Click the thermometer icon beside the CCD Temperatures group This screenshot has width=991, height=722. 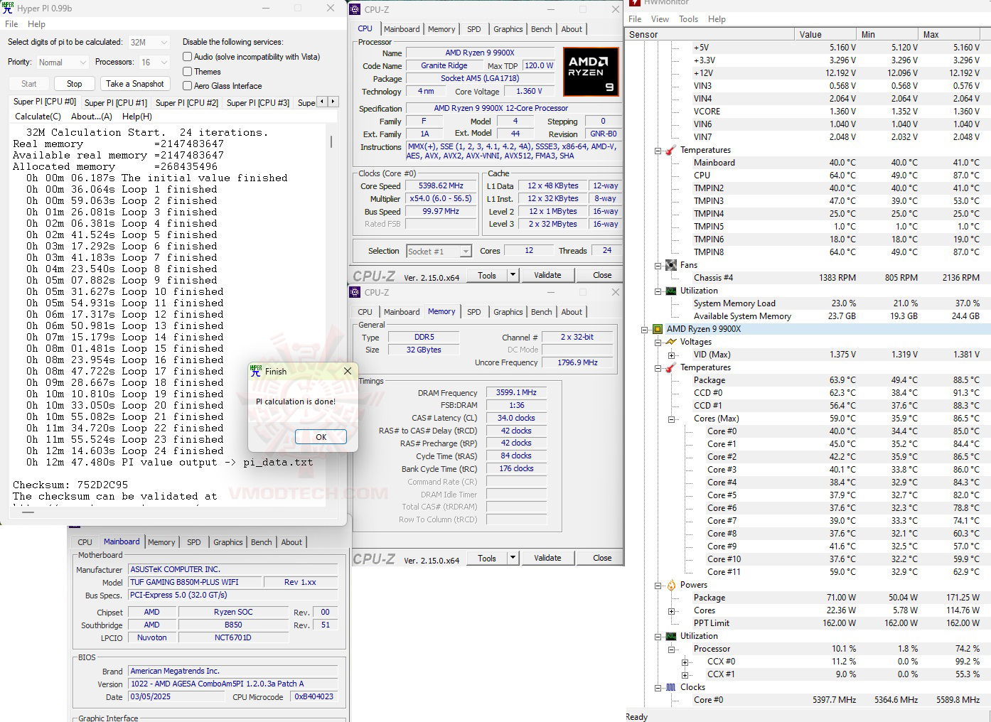[x=670, y=367]
